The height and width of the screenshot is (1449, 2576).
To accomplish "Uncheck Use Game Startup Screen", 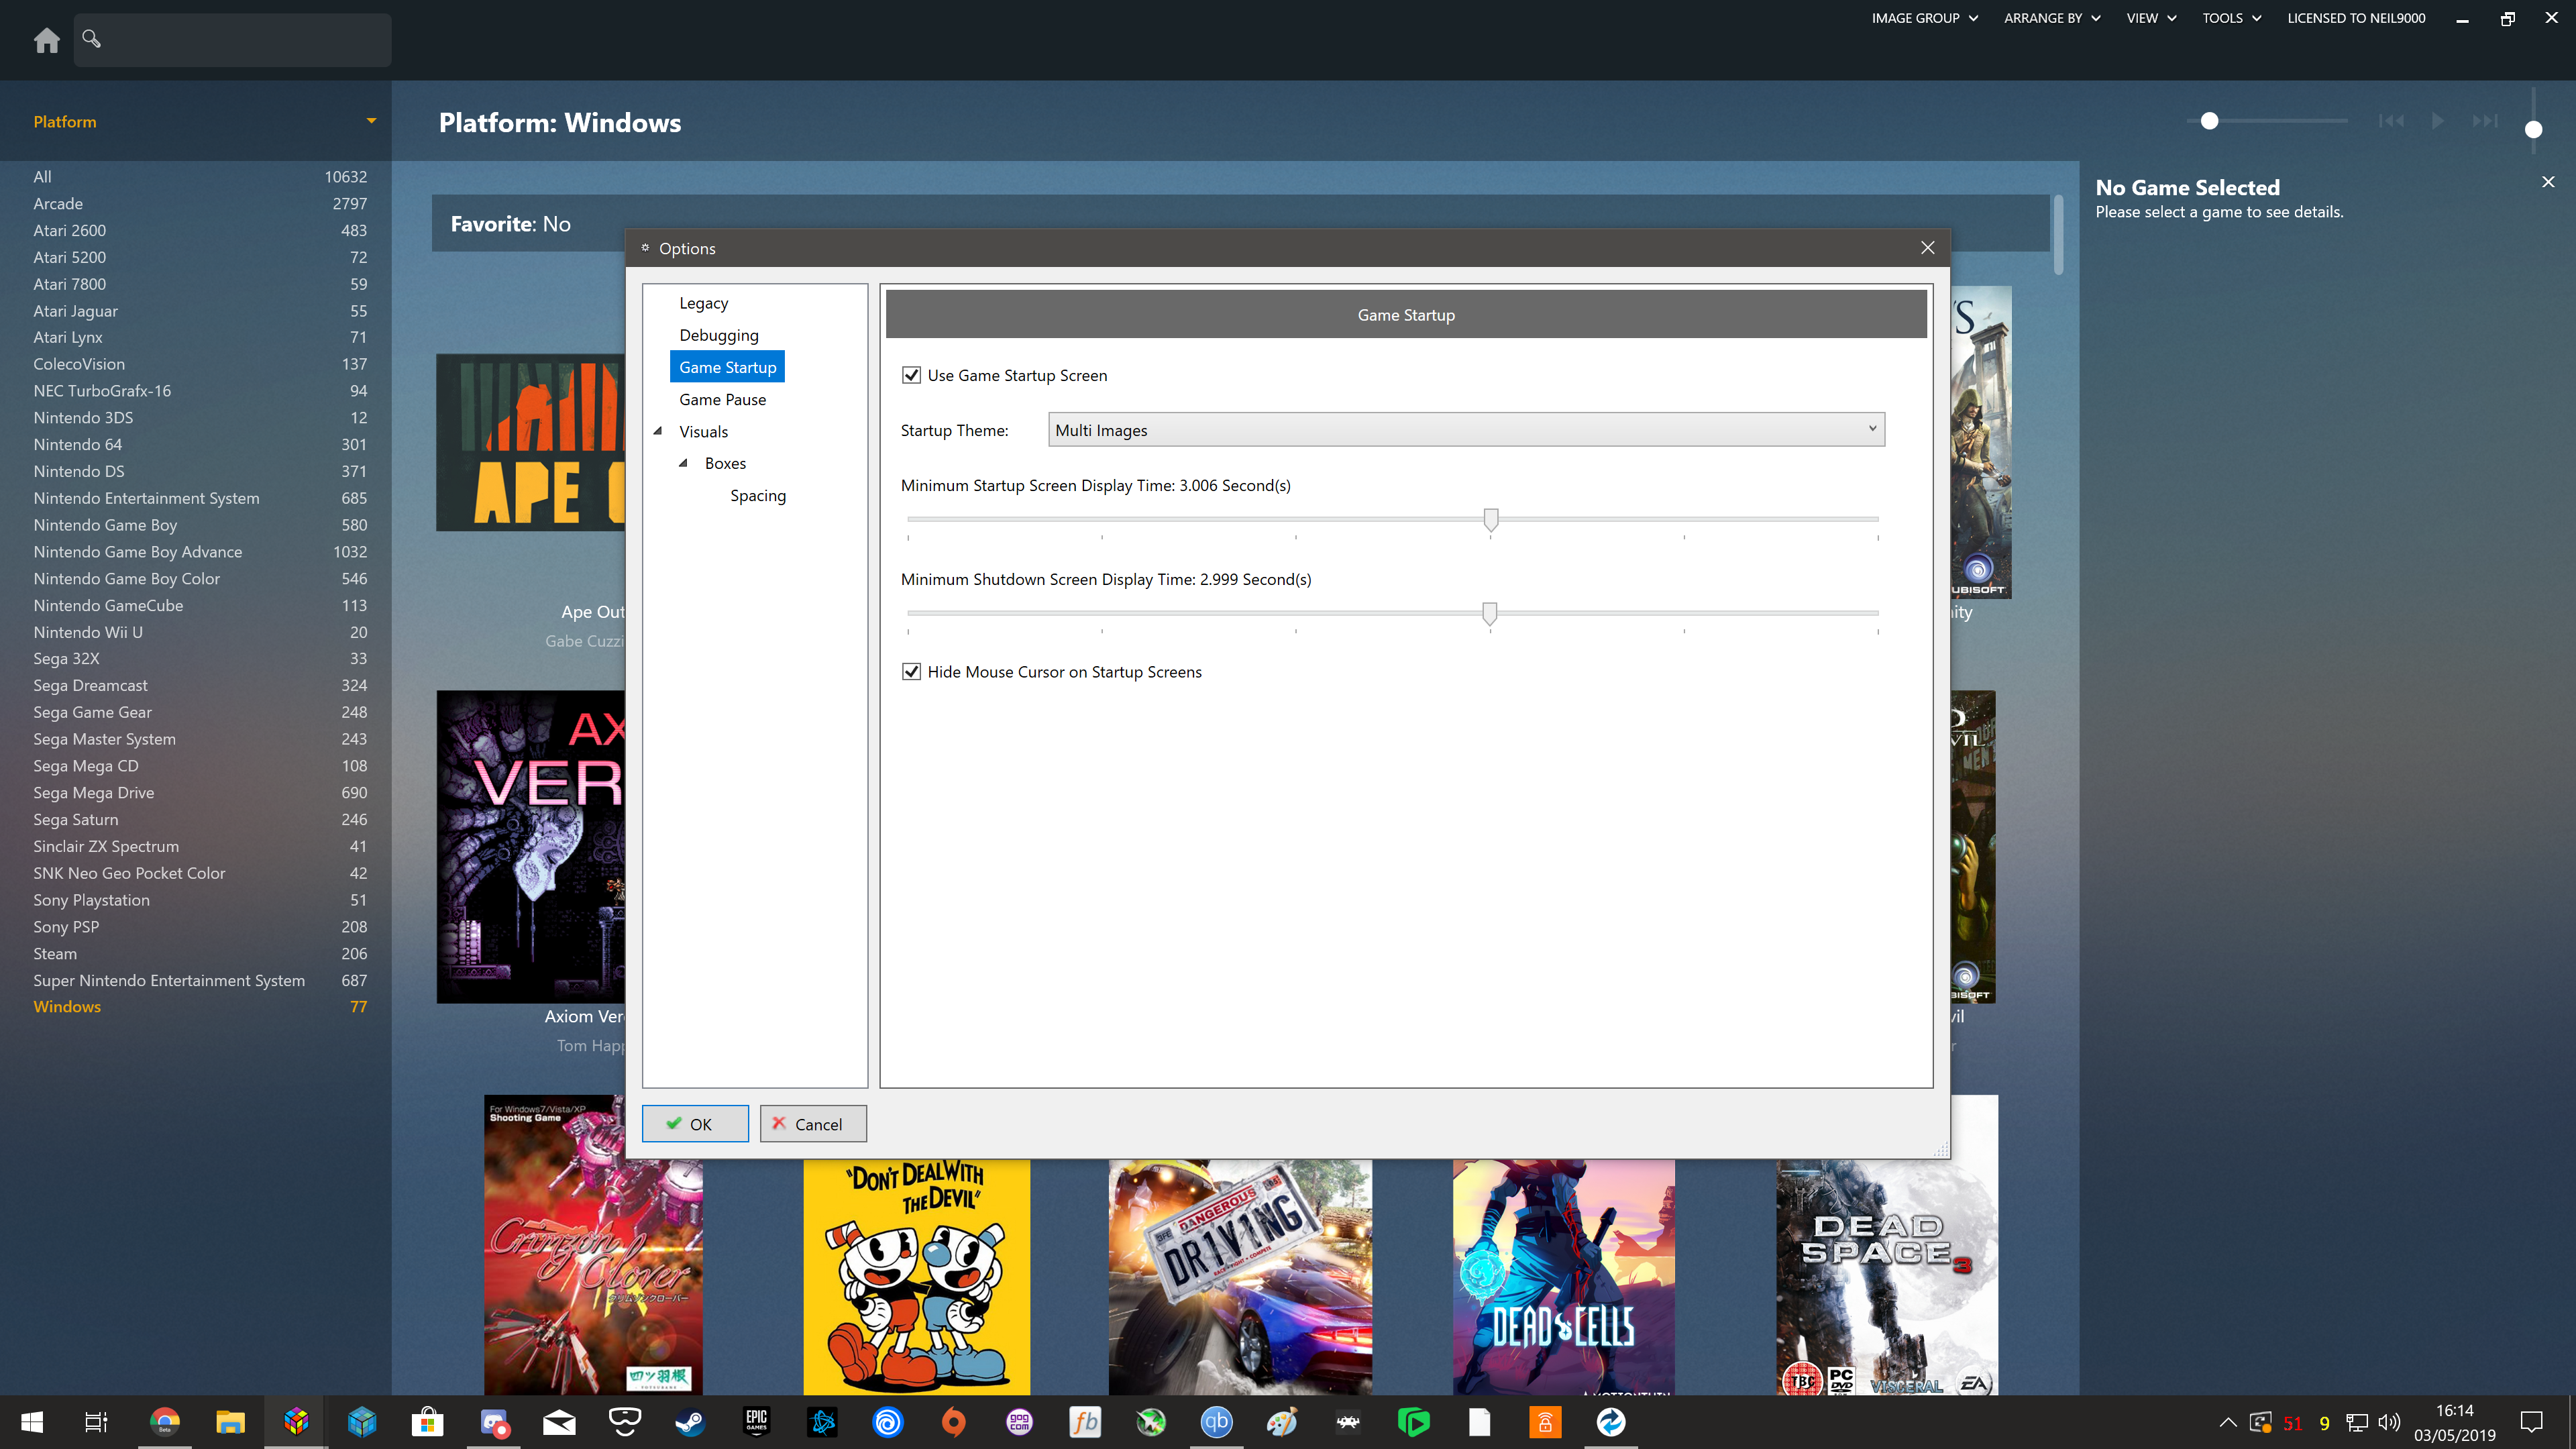I will (x=911, y=375).
